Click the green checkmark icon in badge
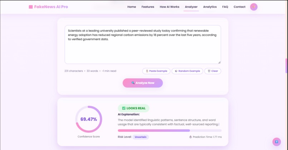 (124, 108)
